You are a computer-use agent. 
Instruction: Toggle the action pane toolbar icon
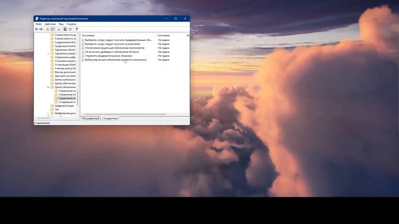pos(70,29)
